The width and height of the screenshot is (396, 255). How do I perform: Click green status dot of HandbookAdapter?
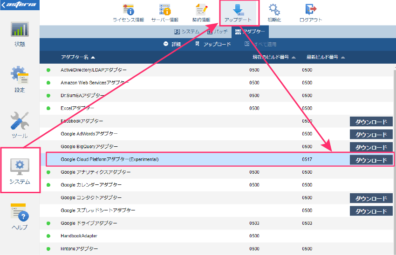(48, 236)
